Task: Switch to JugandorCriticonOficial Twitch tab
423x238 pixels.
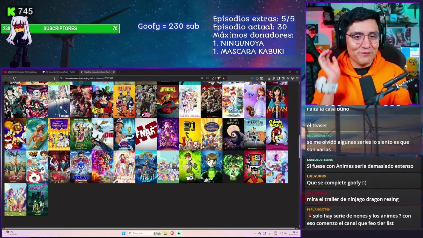Action: pyautogui.click(x=59, y=72)
